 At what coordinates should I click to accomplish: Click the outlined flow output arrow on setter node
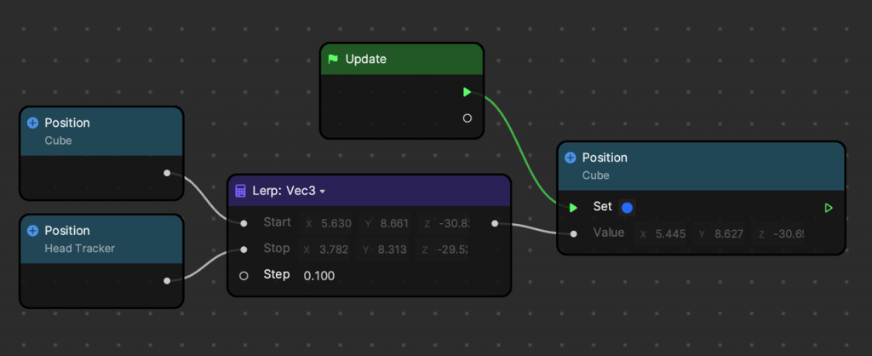pyautogui.click(x=829, y=208)
